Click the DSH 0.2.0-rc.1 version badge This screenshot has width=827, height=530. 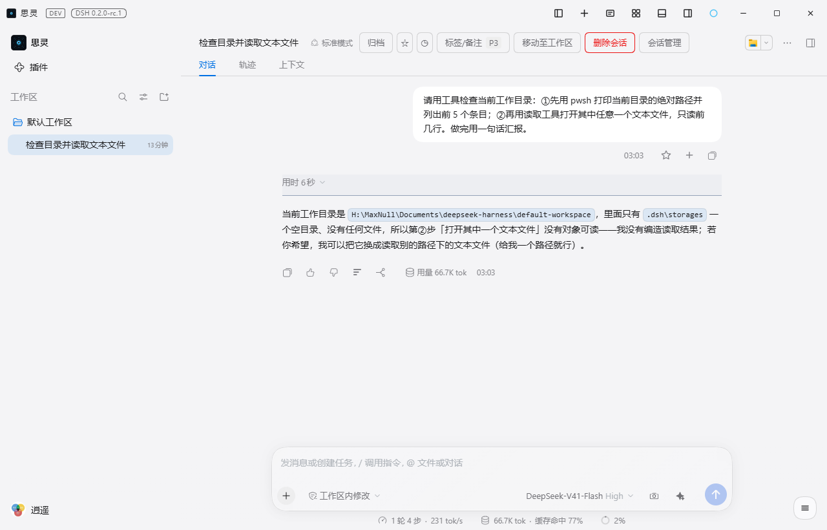[98, 13]
